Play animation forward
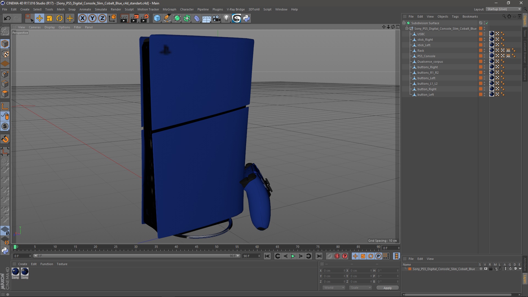The height and width of the screenshot is (297, 528). pos(293,256)
